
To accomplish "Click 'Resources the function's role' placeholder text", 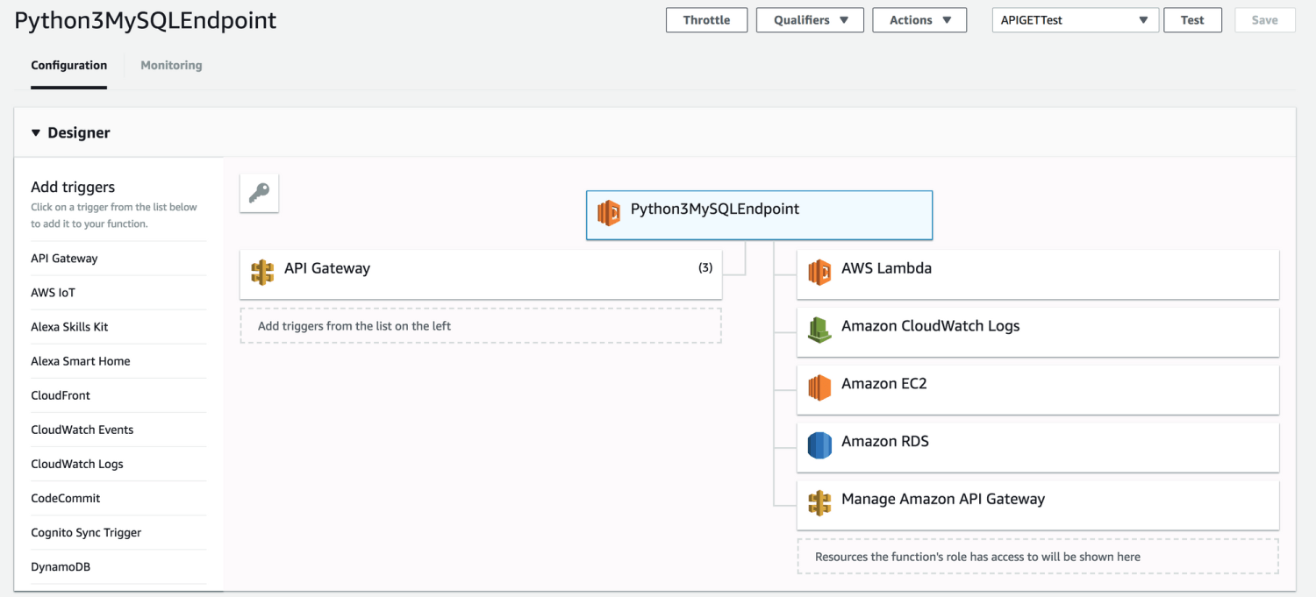I will [977, 557].
